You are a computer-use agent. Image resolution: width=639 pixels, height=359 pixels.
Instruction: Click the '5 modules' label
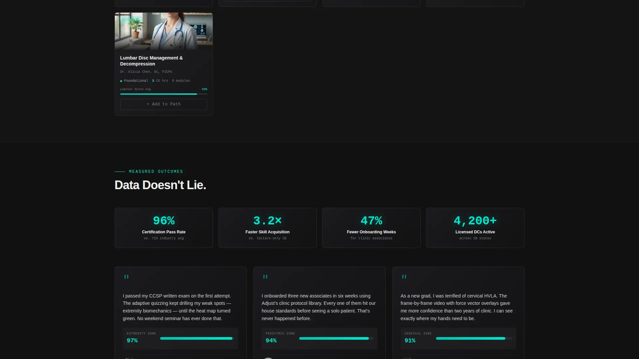coord(181,81)
